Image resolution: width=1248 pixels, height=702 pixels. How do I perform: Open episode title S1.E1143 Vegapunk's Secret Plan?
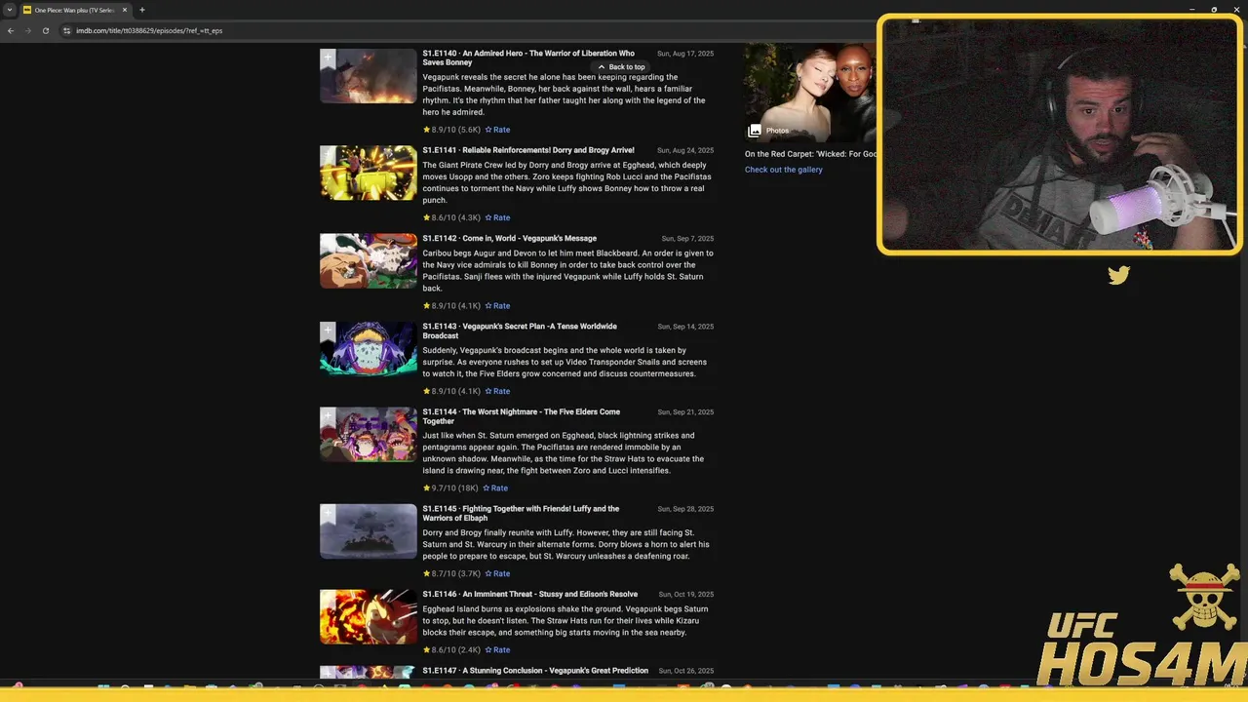[x=520, y=331]
